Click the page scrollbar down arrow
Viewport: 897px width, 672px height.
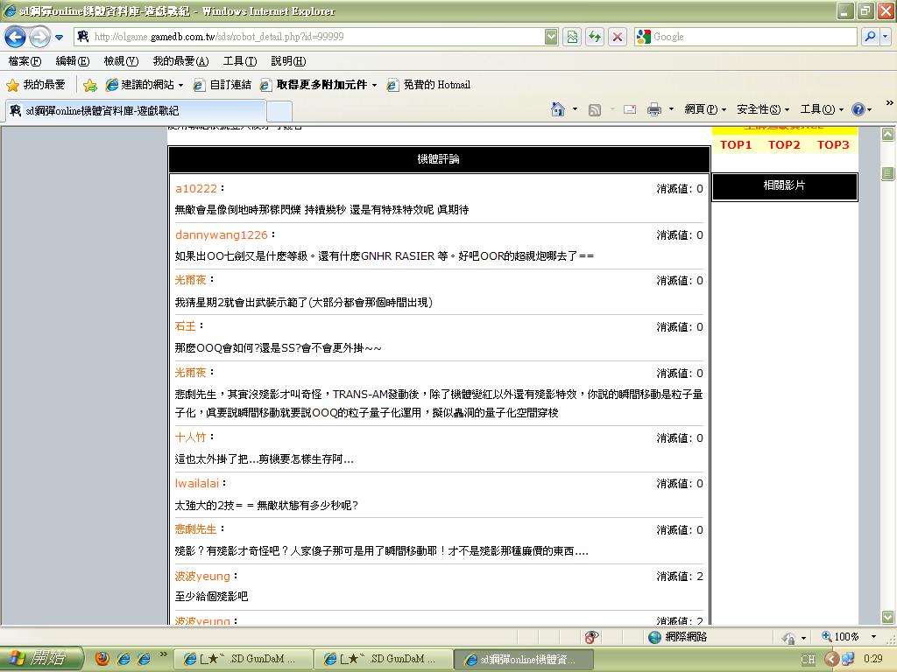[x=887, y=617]
